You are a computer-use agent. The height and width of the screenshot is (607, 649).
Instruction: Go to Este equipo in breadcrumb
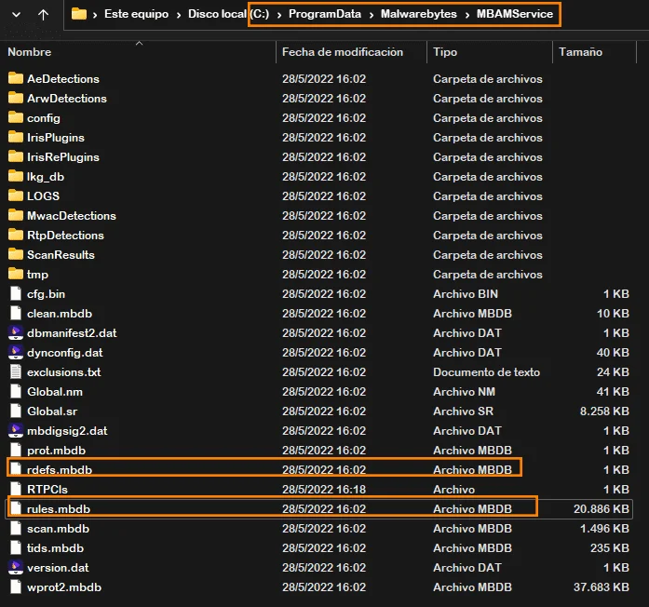pos(136,14)
